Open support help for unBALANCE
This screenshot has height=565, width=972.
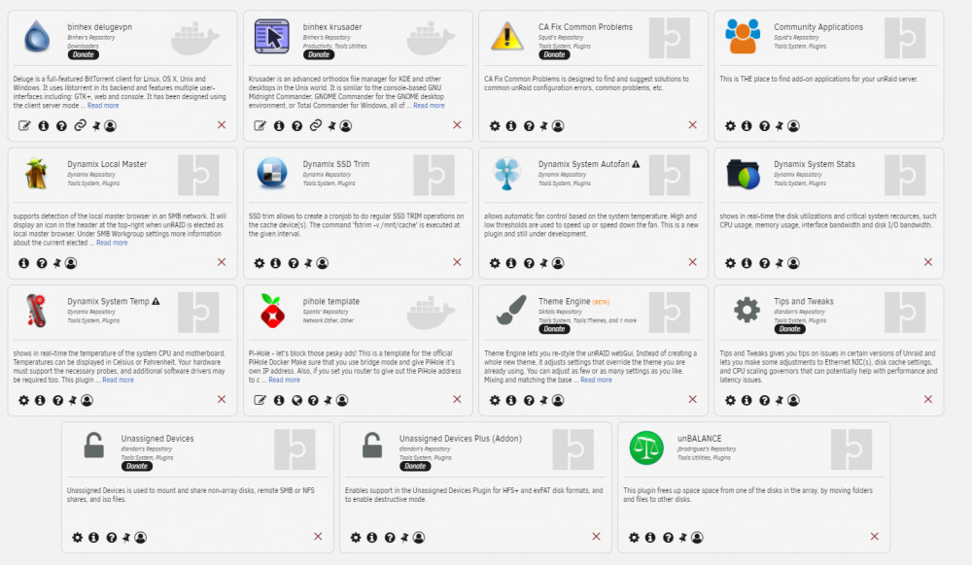tap(668, 538)
